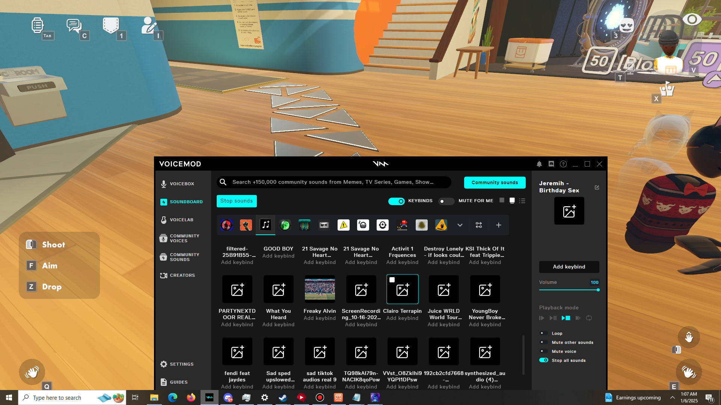
Task: Click the edit sound name icon
Action: [597, 187]
